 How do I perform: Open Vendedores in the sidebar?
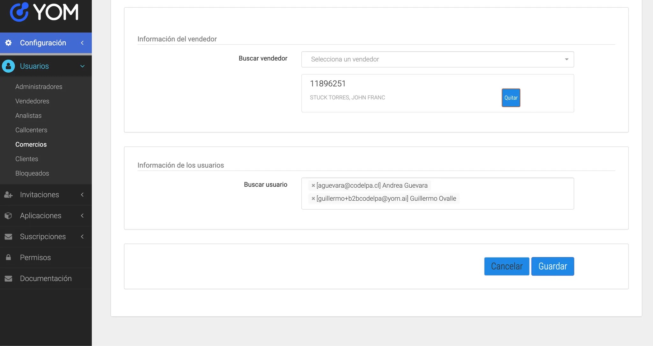(x=32, y=101)
